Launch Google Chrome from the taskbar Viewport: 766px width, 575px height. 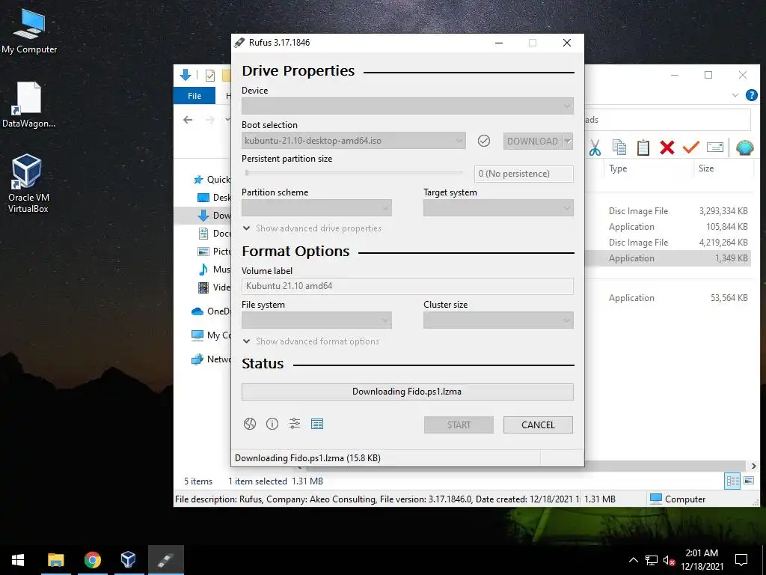[x=92, y=560]
